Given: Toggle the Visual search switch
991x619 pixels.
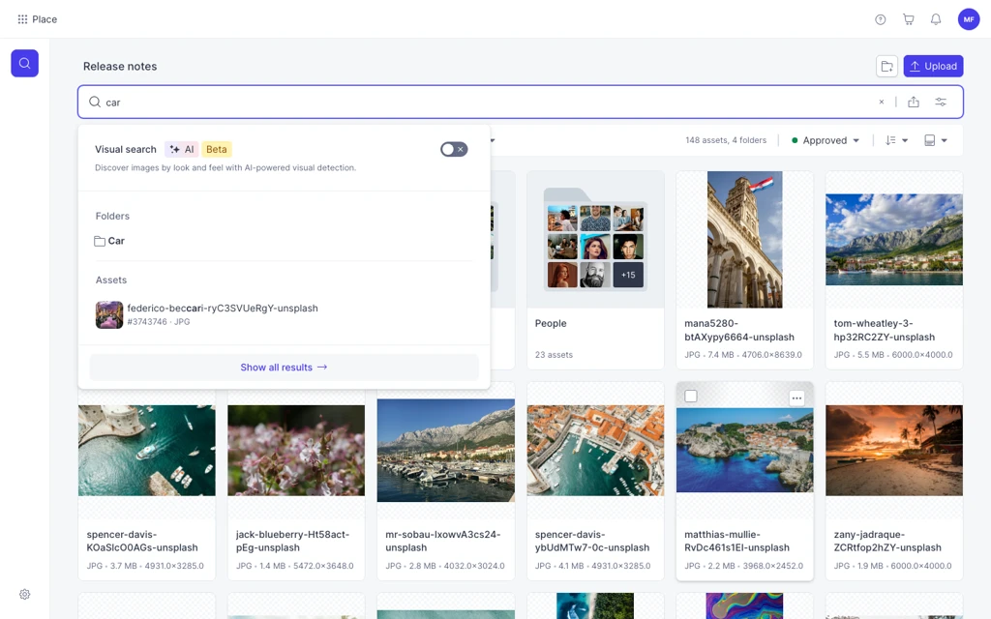Looking at the screenshot, I should [454, 150].
